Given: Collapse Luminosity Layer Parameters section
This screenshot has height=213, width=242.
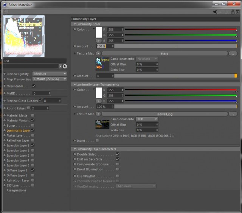Looking at the screenshot, I should [x=75, y=149].
